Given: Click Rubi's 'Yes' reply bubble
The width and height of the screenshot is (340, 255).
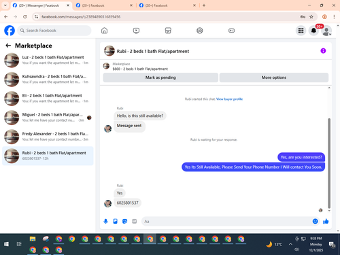Looking at the screenshot, I should pyautogui.click(x=120, y=193).
